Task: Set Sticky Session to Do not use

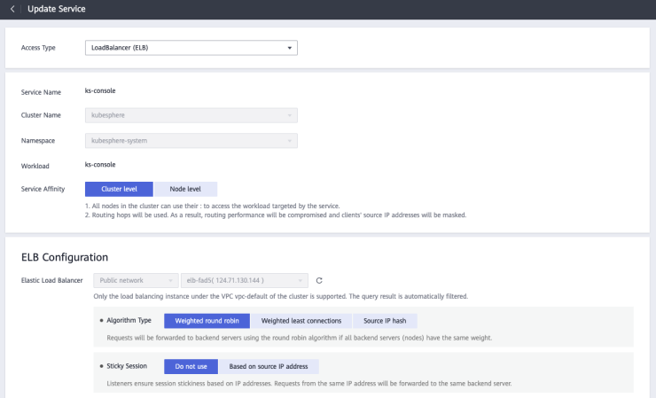Action: 191,366
